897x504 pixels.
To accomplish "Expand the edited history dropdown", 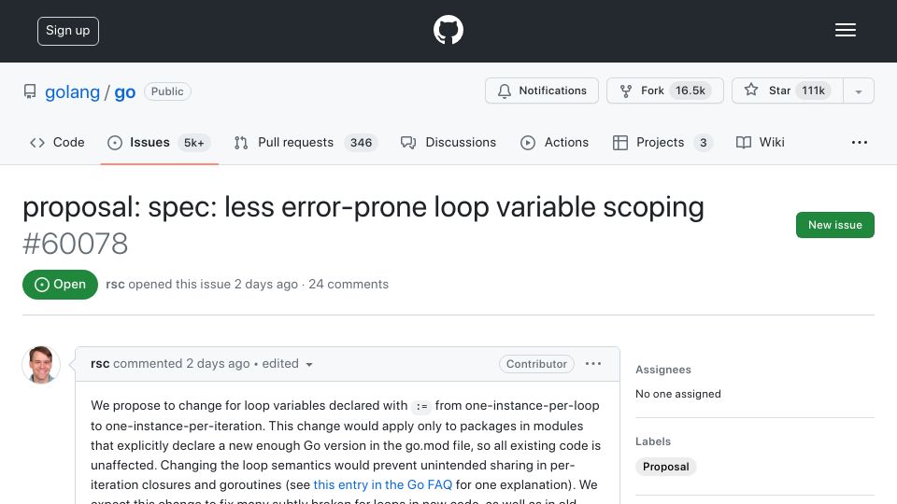I will 287,364.
